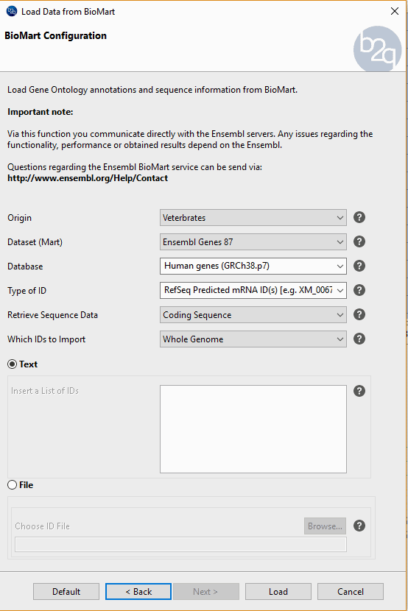Open help for Choose ID File
Viewport: 408px width, 611px height.
[x=359, y=526]
